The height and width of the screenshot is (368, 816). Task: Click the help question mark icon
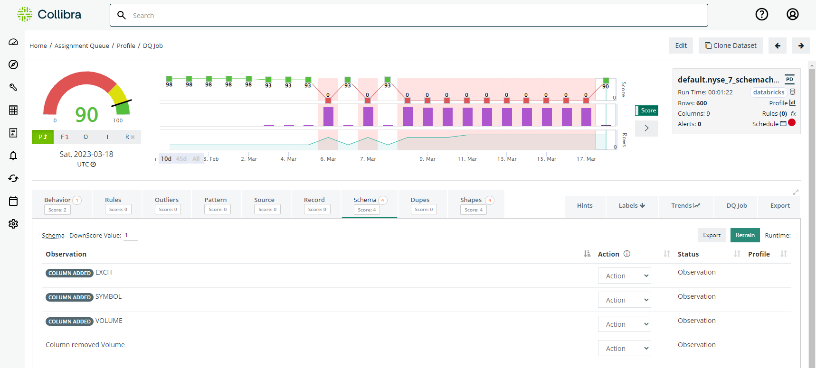(762, 15)
